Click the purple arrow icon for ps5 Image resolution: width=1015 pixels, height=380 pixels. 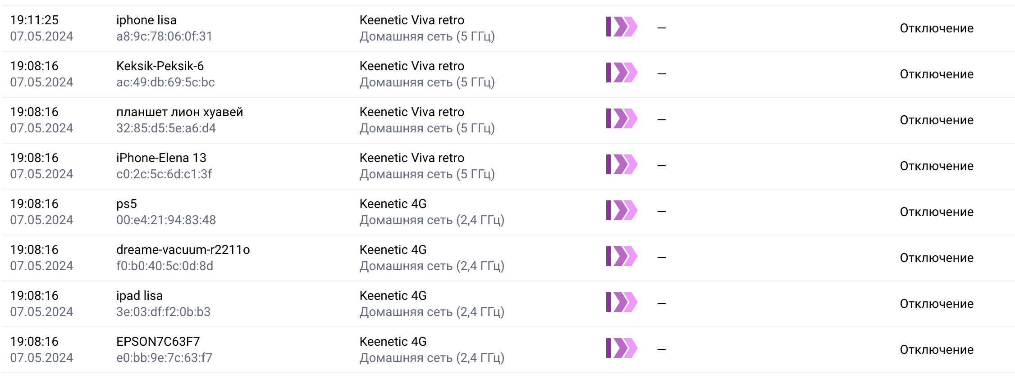point(622,211)
